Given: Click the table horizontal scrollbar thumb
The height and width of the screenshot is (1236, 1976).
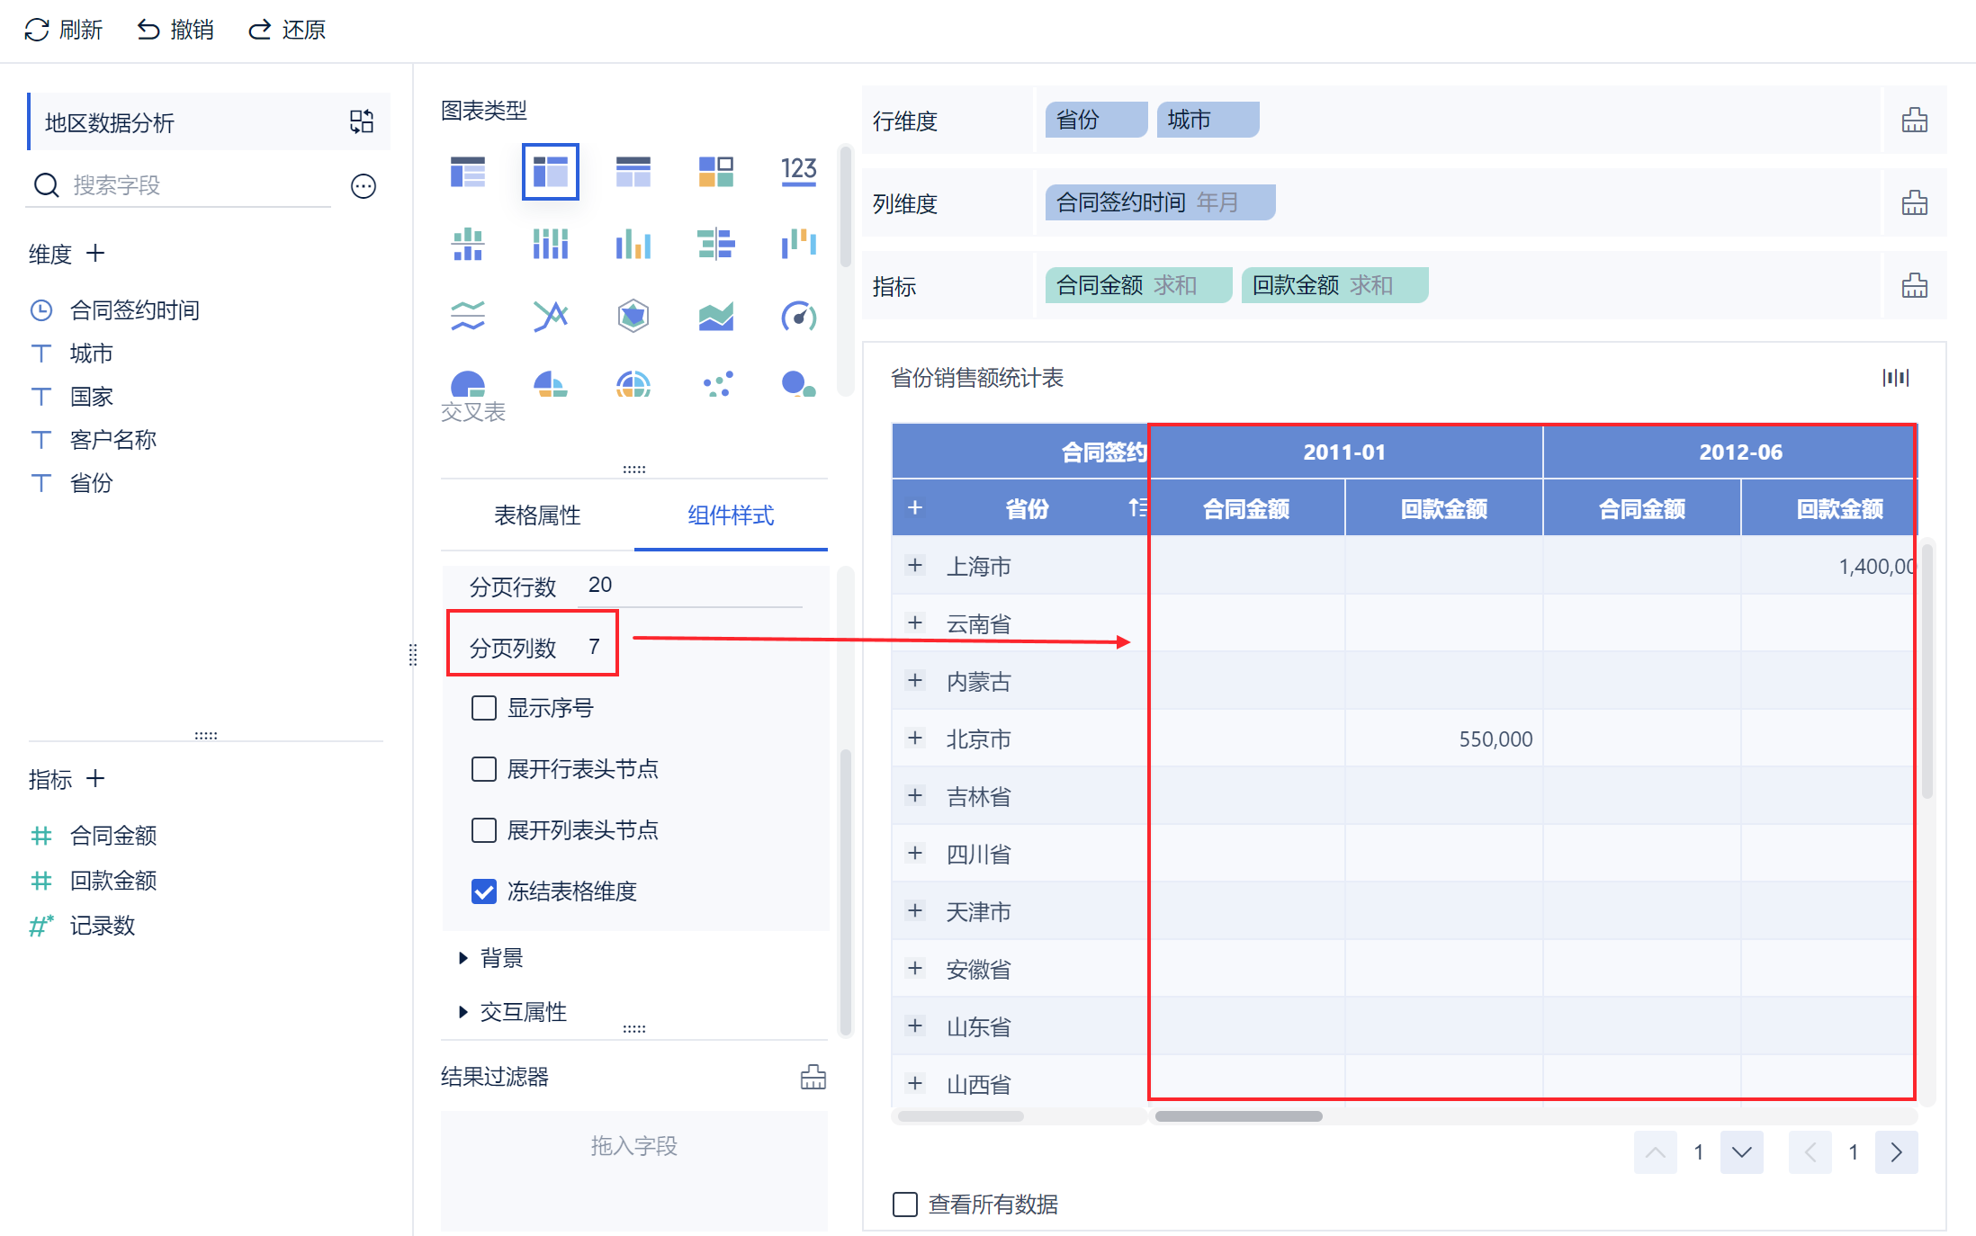Looking at the screenshot, I should (1239, 1116).
